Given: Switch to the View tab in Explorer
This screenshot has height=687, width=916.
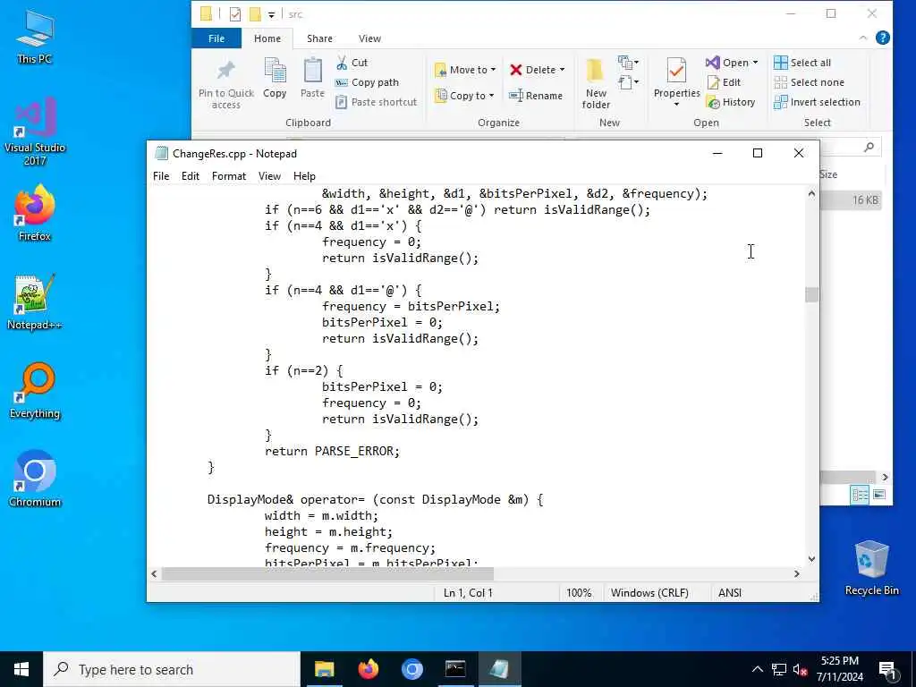Looking at the screenshot, I should click(369, 38).
